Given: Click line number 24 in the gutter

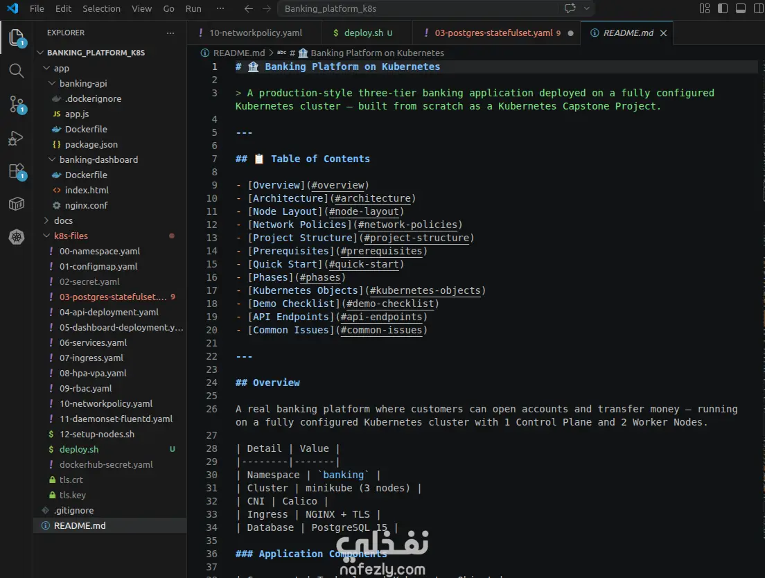Looking at the screenshot, I should point(211,383).
